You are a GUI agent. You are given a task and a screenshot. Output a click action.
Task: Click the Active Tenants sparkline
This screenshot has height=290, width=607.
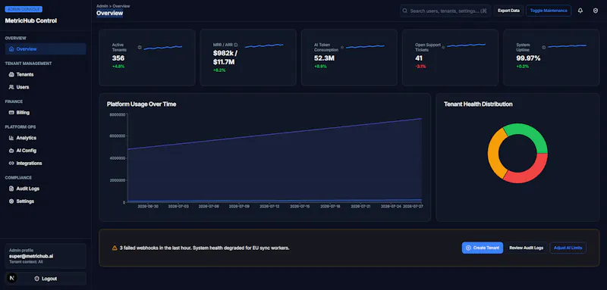click(162, 48)
